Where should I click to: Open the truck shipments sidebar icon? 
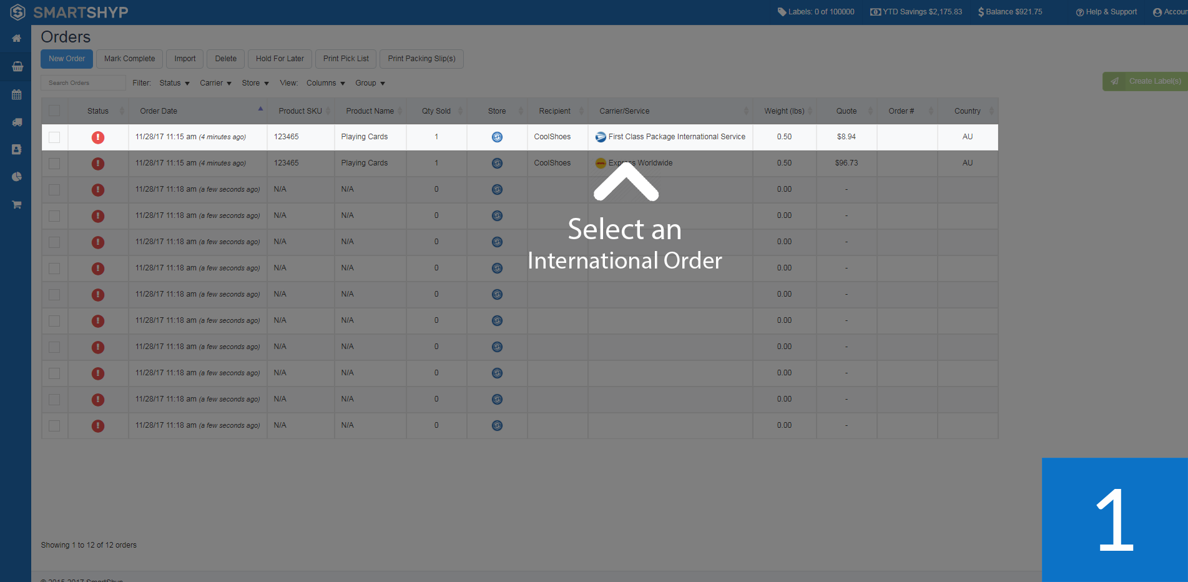[17, 122]
